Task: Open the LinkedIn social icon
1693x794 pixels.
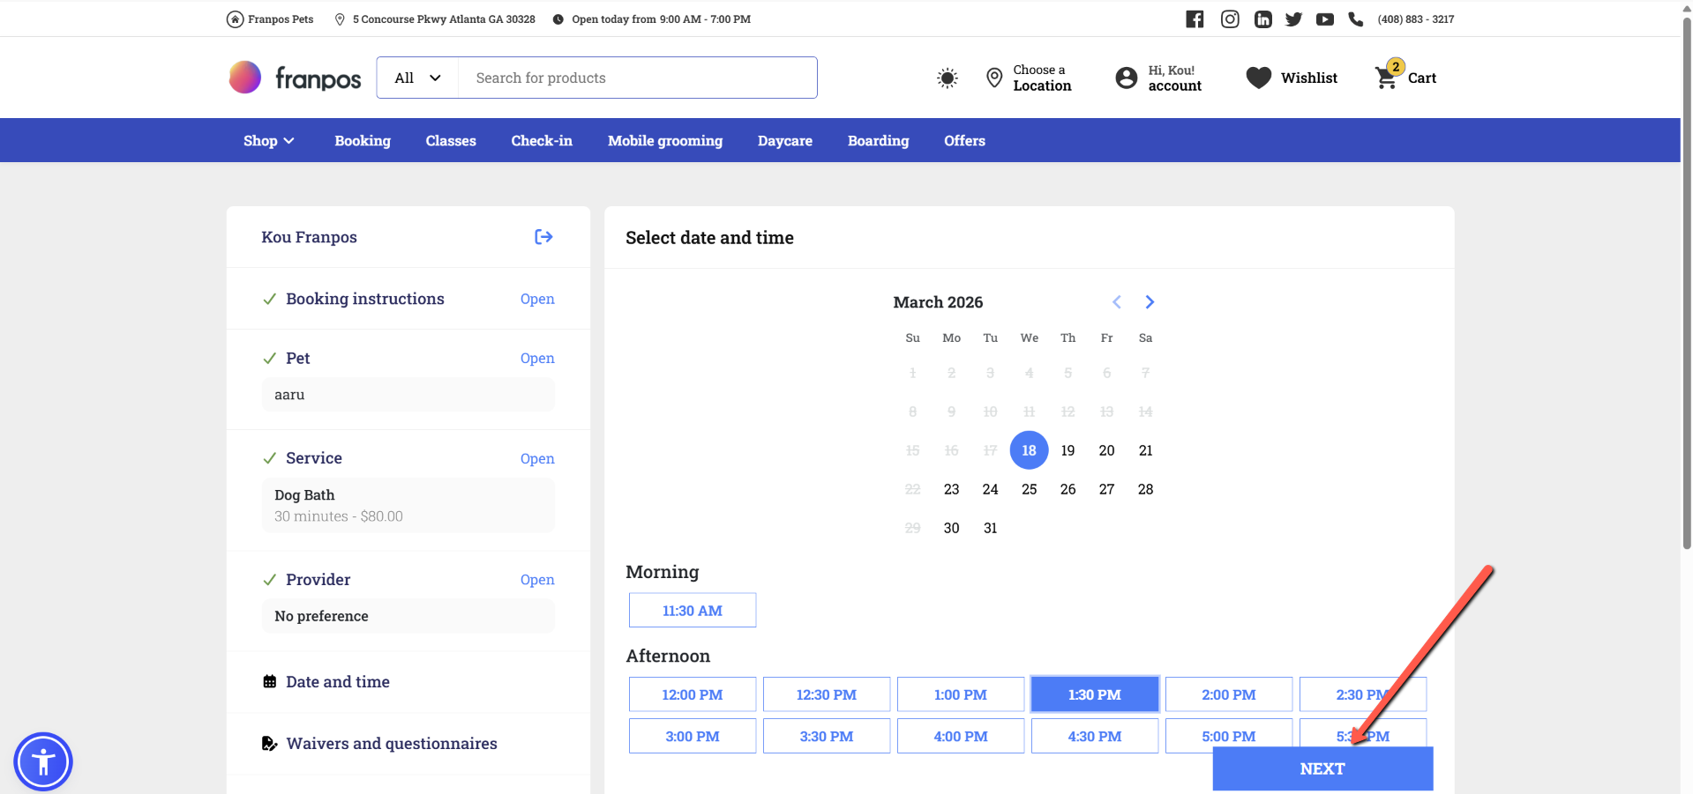Action: click(1262, 19)
